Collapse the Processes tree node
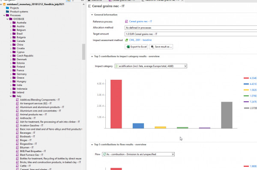Image resolution: width=257 pixels, height=170 pixels. (4, 15)
